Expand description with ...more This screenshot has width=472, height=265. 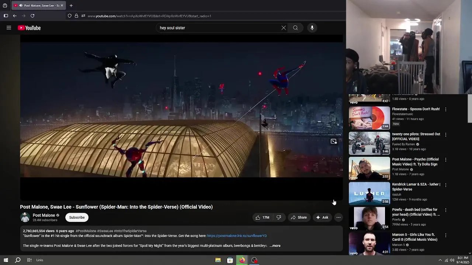tap(275, 246)
